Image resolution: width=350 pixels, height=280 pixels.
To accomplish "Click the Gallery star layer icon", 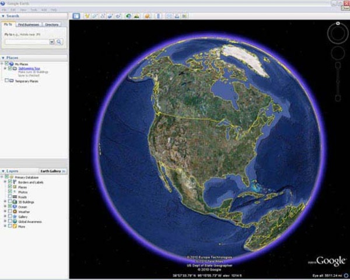I will tap(15, 216).
